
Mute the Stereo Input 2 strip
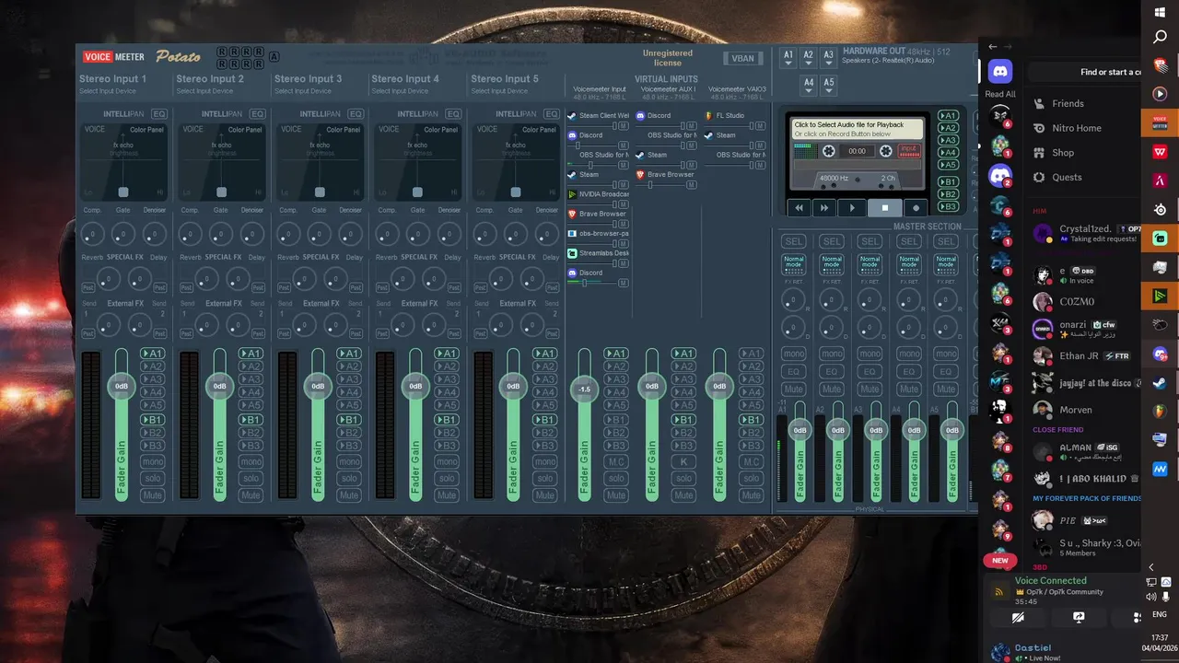251,495
